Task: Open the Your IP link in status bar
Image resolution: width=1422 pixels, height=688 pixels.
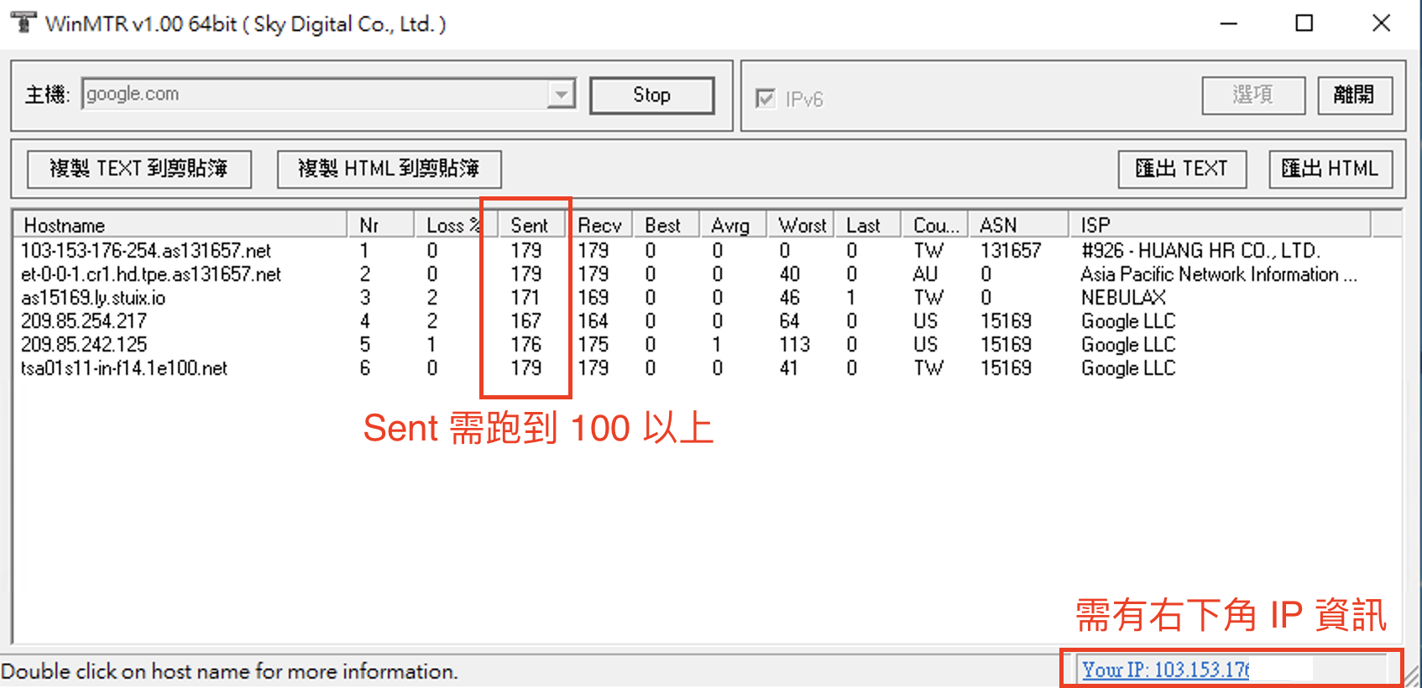Action: click(x=1165, y=670)
